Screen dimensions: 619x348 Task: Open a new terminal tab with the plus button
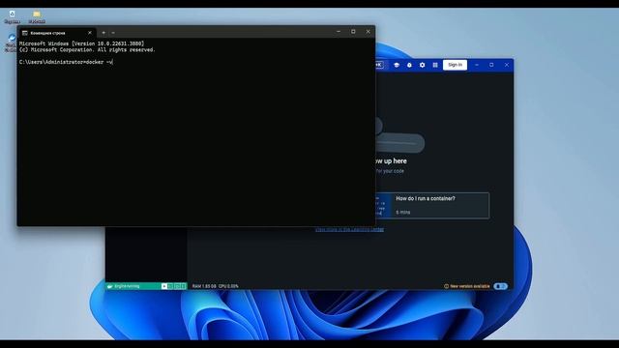(x=103, y=33)
